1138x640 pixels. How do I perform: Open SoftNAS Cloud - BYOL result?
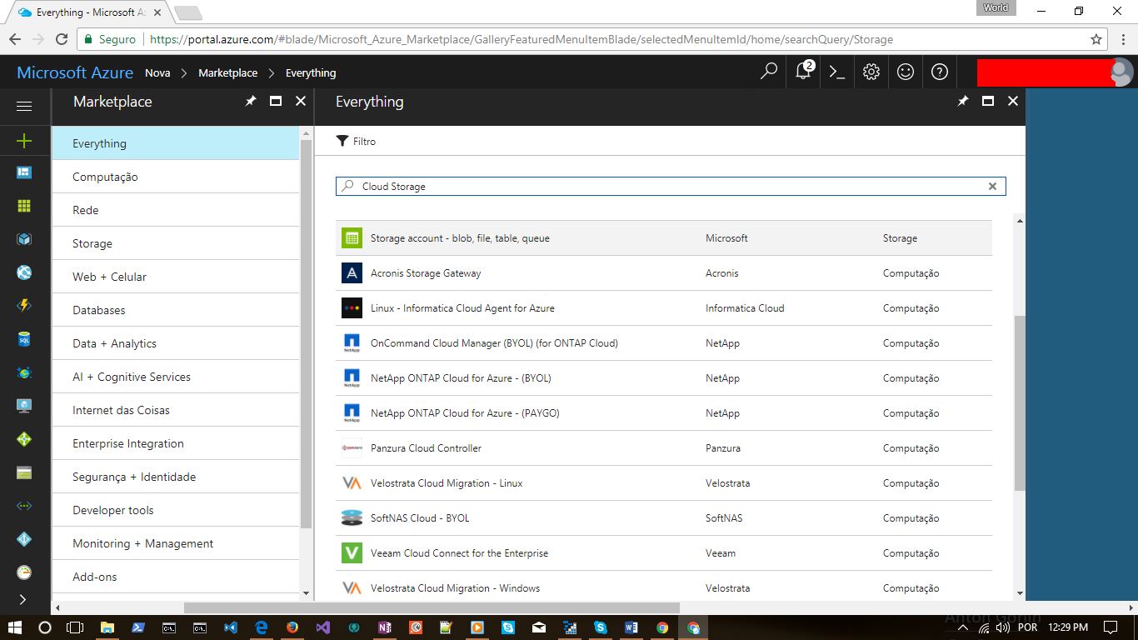coord(664,518)
